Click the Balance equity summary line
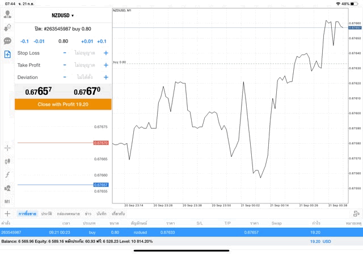The width and height of the screenshot is (363, 254). (x=77, y=241)
